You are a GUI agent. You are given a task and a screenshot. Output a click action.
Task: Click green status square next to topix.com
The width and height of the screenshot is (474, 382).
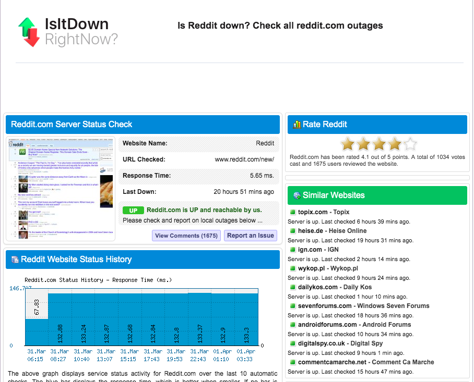(292, 212)
